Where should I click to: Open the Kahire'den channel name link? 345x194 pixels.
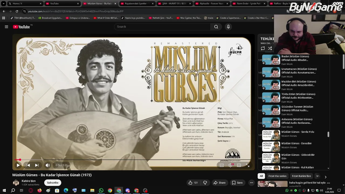click(29, 181)
